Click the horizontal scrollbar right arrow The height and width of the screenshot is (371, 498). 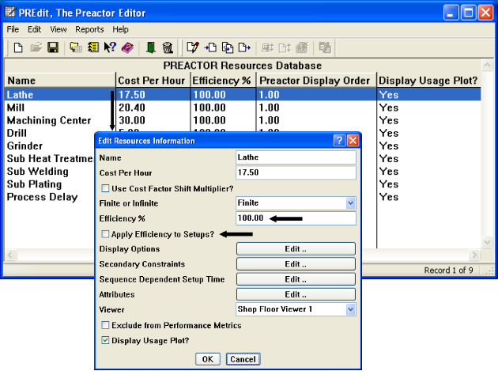point(474,255)
